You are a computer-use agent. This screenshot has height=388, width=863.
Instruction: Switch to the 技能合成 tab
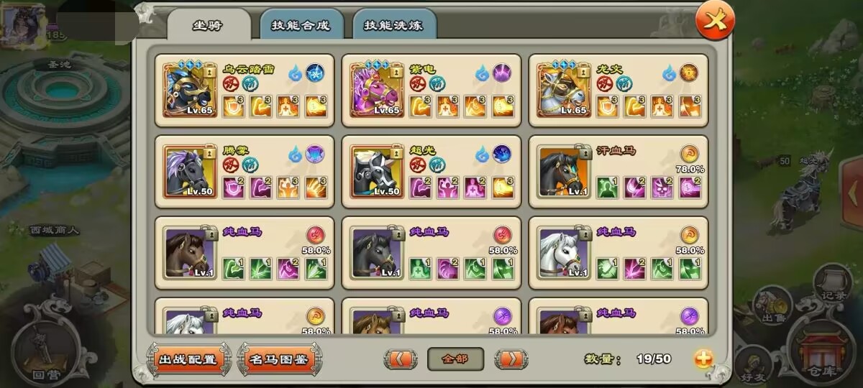pyautogui.click(x=301, y=25)
